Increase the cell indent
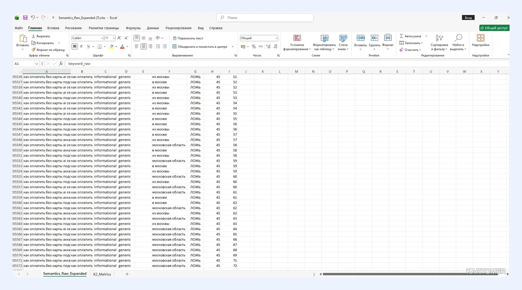The height and width of the screenshot is (290, 522). (x=165, y=46)
